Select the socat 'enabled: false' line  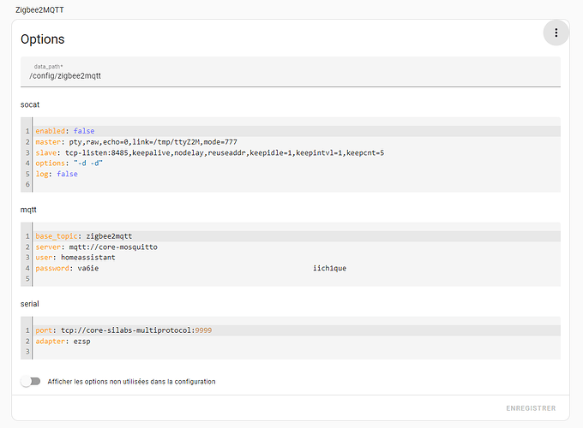click(298, 131)
